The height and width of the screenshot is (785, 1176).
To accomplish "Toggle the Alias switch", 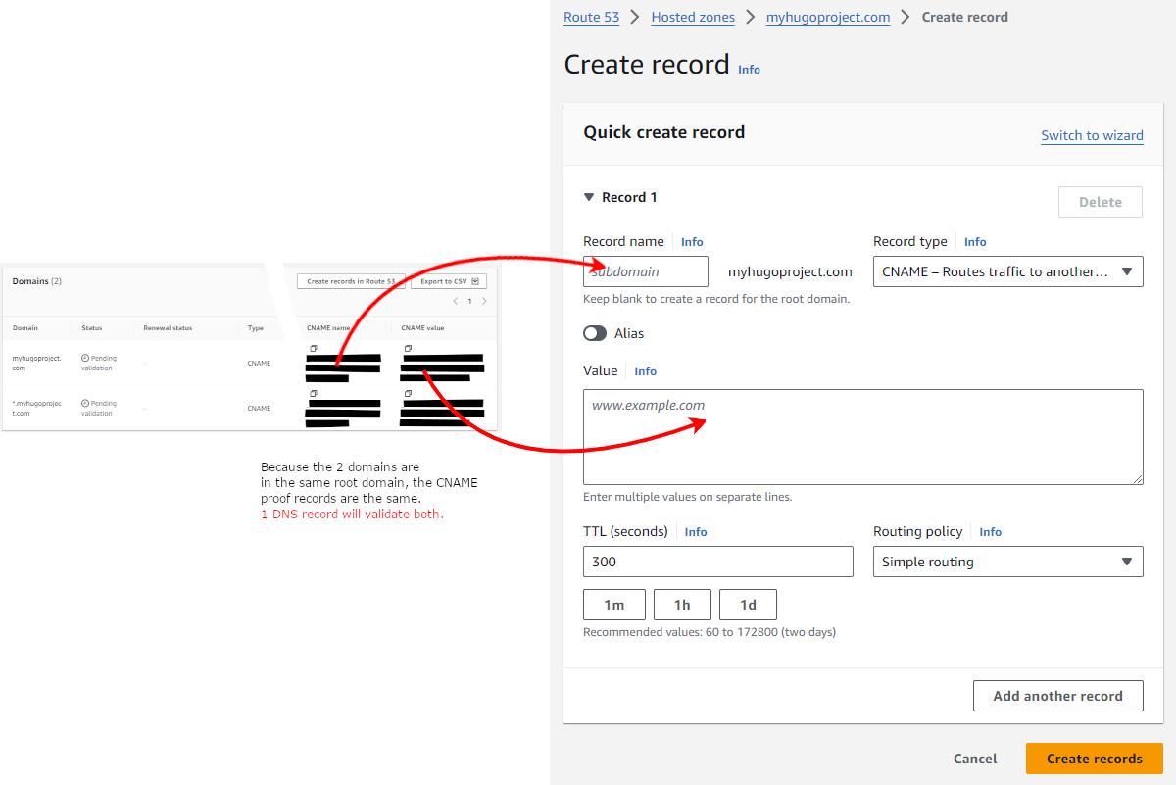I will [x=595, y=333].
